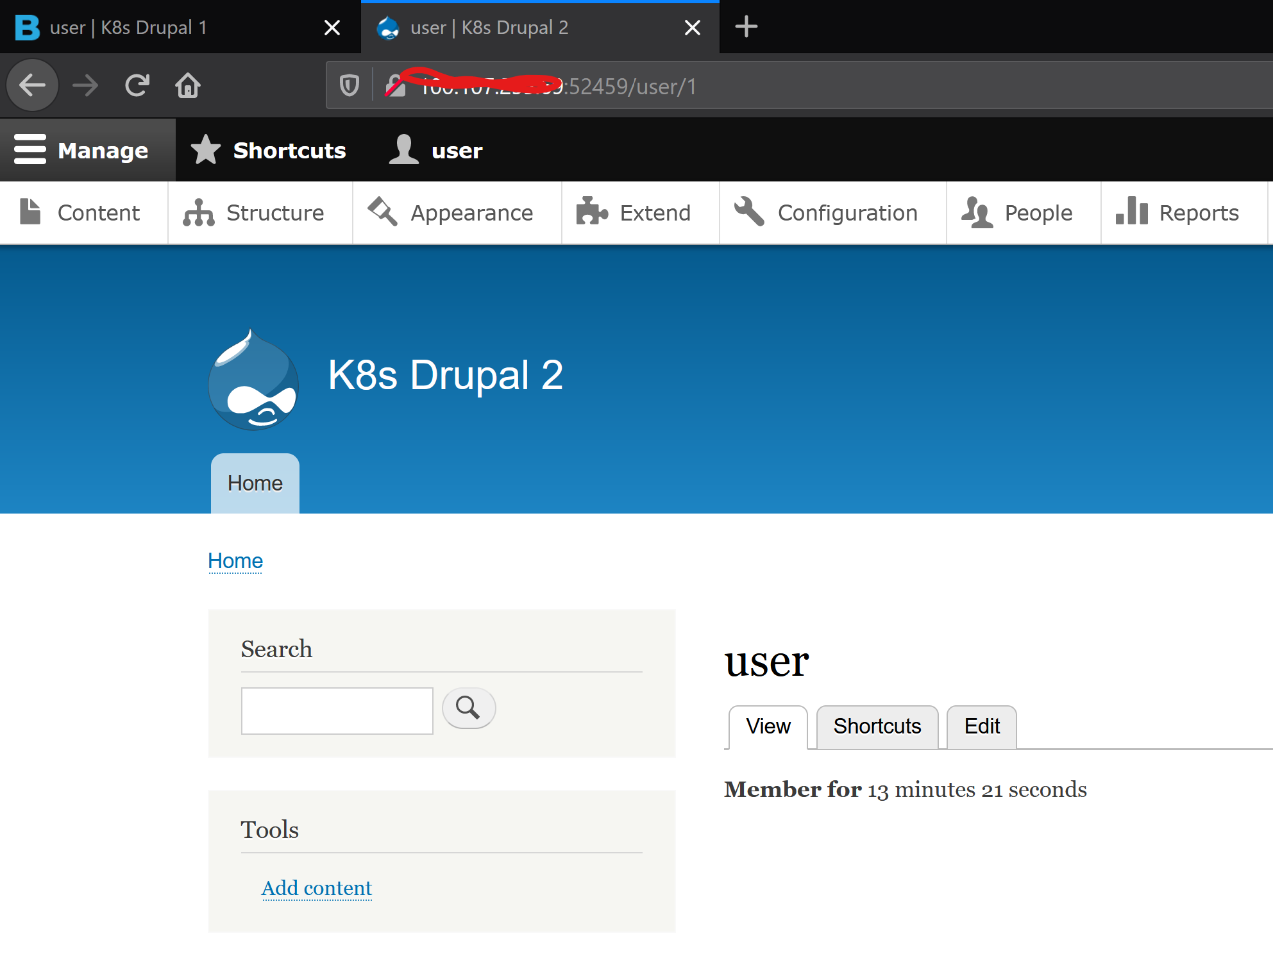This screenshot has width=1273, height=963.
Task: Select the Member for duration text
Action: click(906, 789)
